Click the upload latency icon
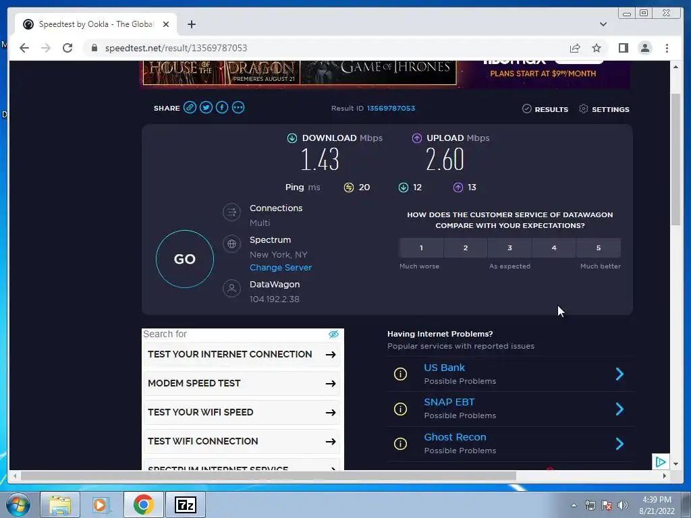Image resolution: width=691 pixels, height=518 pixels. pyautogui.click(x=458, y=188)
